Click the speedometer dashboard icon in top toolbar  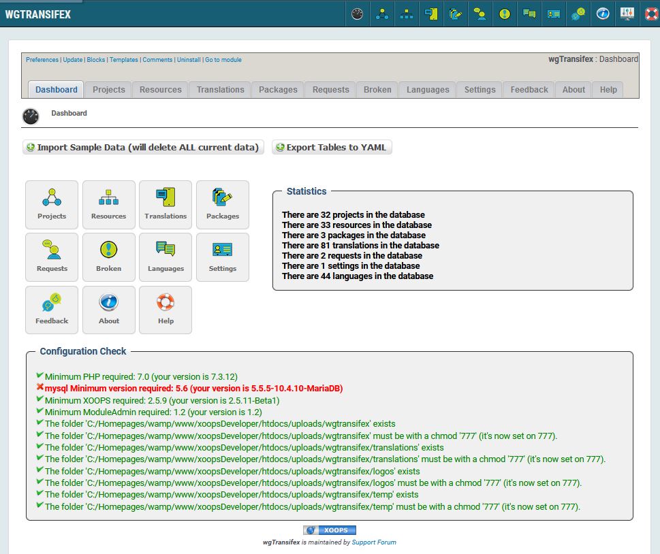[358, 14]
